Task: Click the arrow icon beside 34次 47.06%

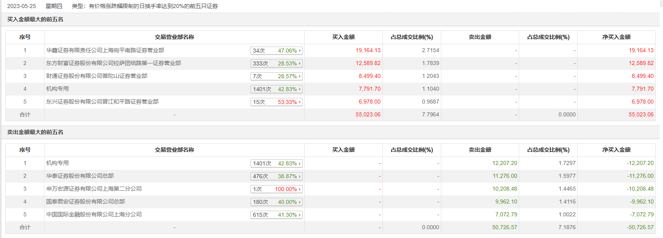Action: point(299,51)
